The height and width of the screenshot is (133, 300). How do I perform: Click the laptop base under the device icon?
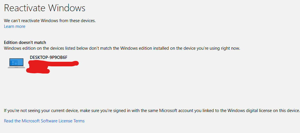coord(16,67)
